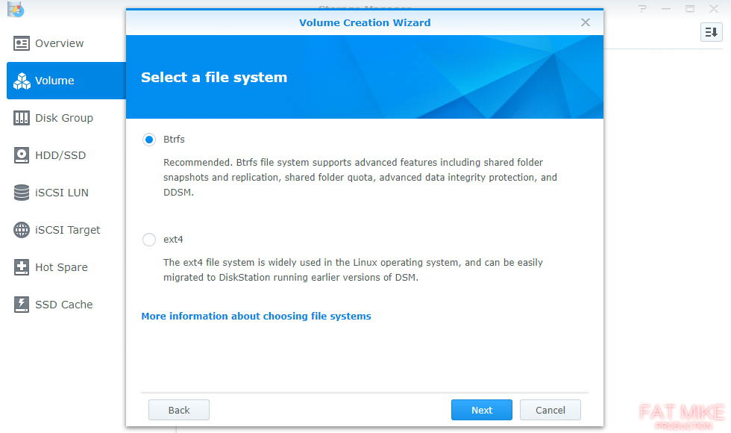Viewport: 731px width, 433px height.
Task: Click the Btrfs description paragraph
Action: [x=360, y=178]
